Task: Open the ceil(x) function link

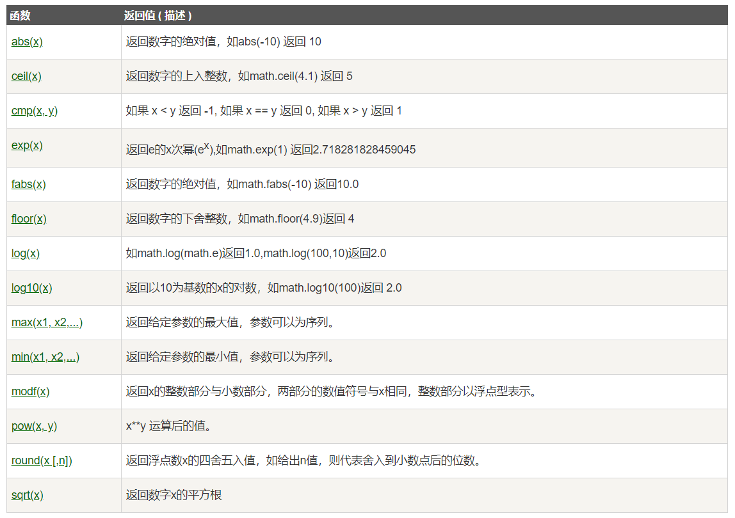Action: click(x=26, y=76)
